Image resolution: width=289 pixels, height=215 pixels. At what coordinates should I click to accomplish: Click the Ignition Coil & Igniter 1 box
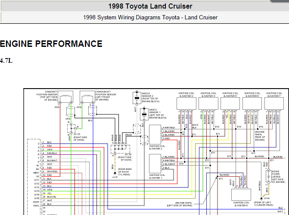(155, 164)
